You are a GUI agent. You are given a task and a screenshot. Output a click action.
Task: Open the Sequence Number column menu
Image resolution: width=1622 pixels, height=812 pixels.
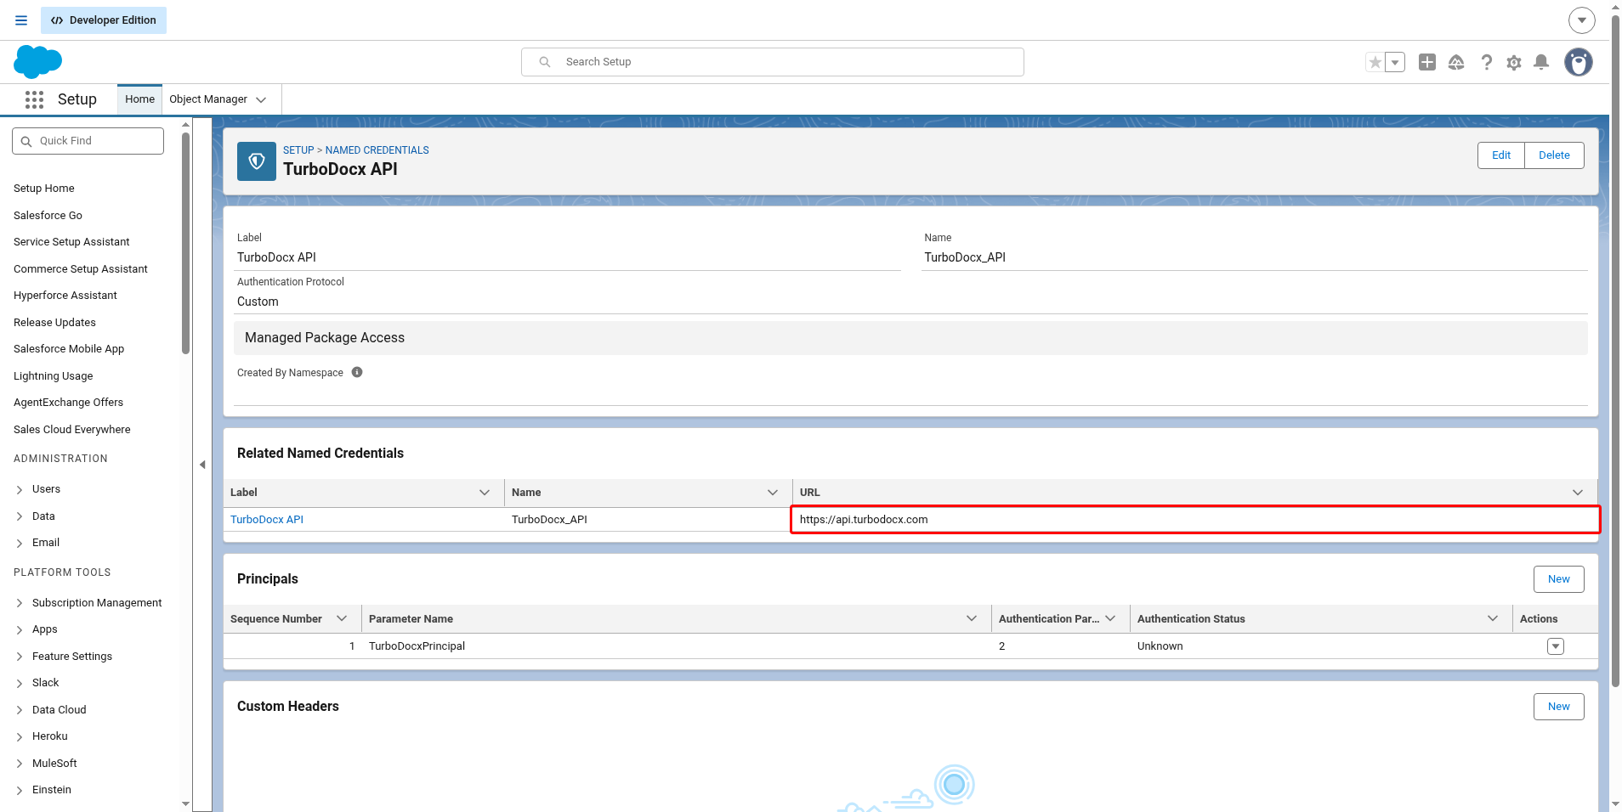click(342, 618)
